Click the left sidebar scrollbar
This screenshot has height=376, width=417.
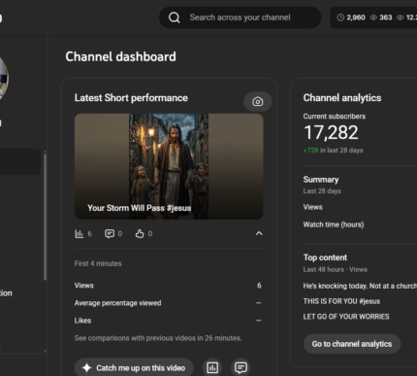(x=45, y=217)
